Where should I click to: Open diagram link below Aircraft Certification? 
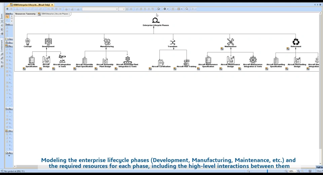click(x=150, y=69)
